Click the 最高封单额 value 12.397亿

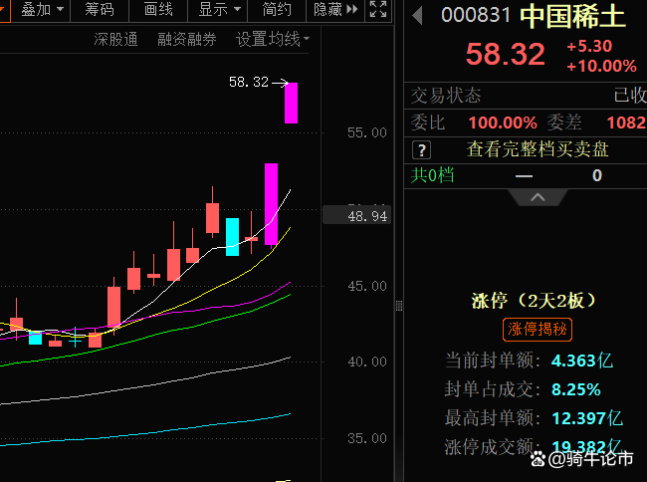click(x=586, y=418)
